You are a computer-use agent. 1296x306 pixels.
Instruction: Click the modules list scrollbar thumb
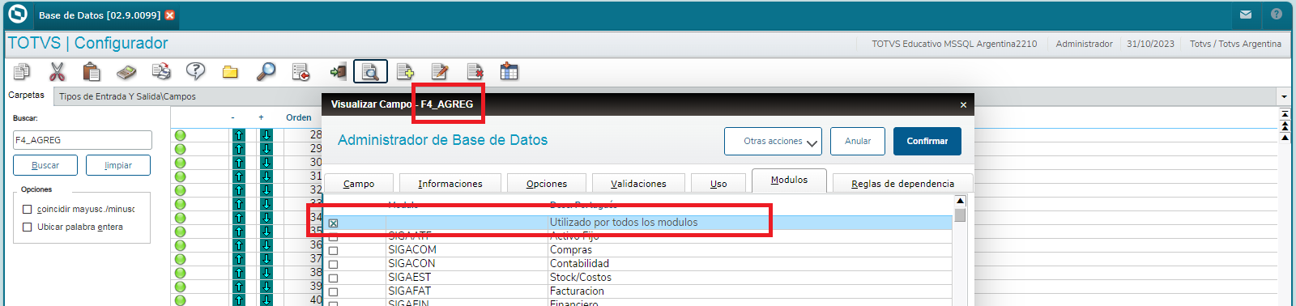click(x=960, y=215)
